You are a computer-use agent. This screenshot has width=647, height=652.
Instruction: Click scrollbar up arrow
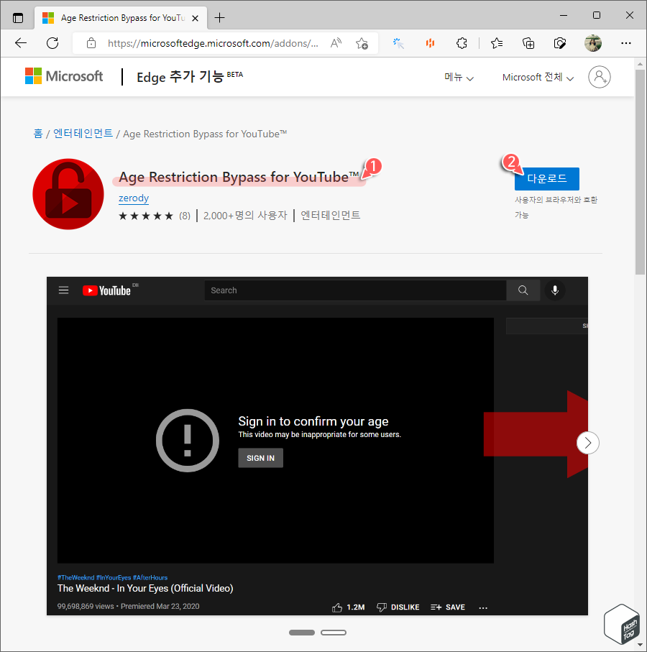tap(640, 64)
